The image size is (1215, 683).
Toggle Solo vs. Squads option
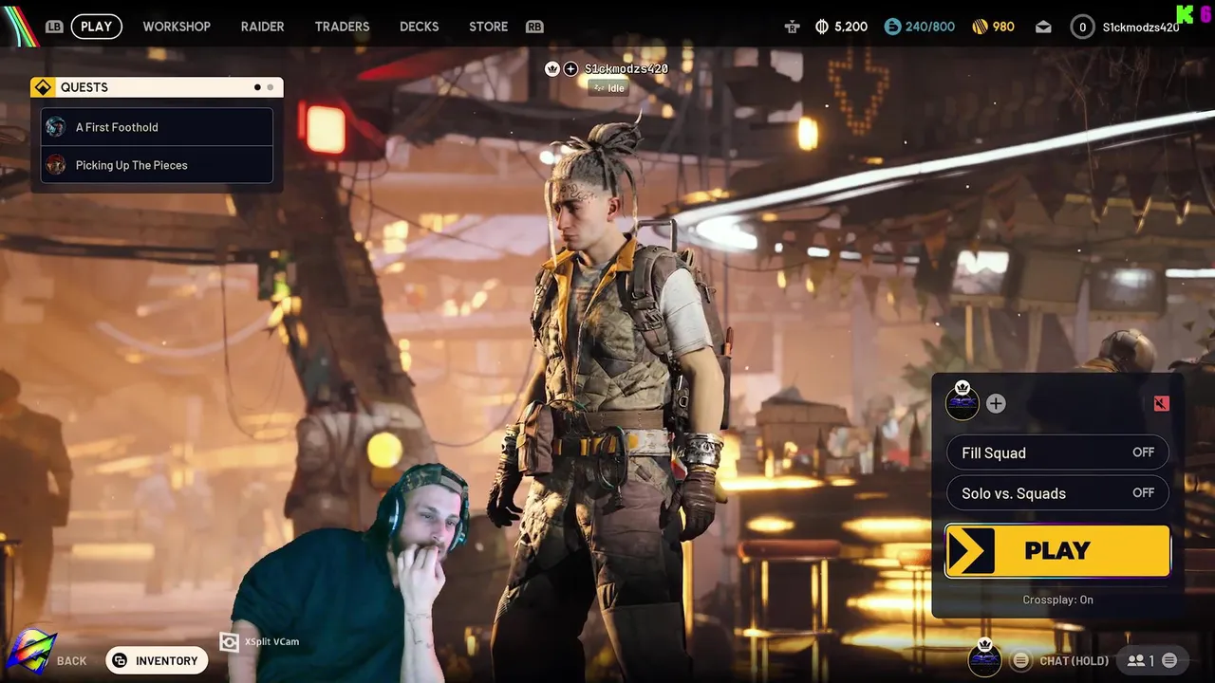click(x=1057, y=493)
